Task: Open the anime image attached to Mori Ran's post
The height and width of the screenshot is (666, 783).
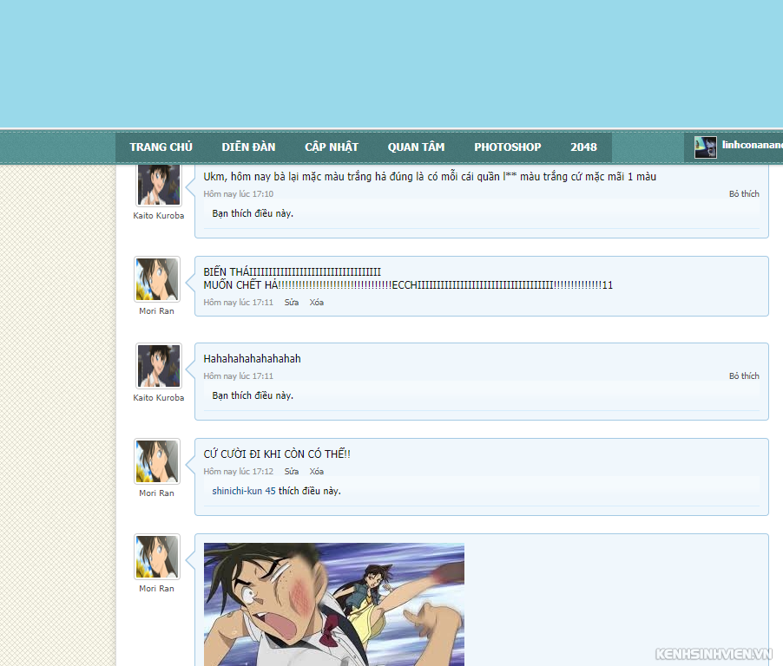Action: point(334,604)
